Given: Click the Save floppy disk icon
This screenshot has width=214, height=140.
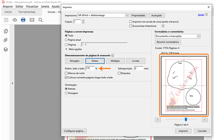Looking at the screenshot, I should coord(6,20).
